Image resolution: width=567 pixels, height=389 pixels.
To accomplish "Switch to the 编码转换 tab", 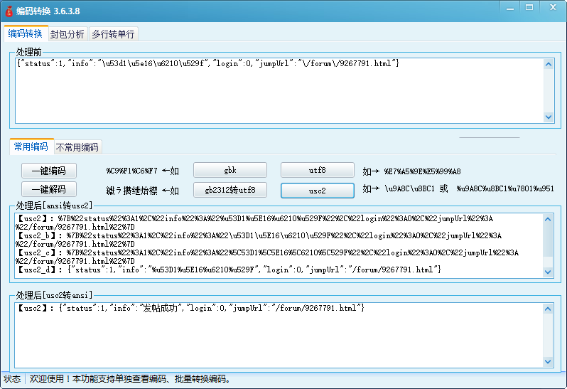I will point(26,33).
